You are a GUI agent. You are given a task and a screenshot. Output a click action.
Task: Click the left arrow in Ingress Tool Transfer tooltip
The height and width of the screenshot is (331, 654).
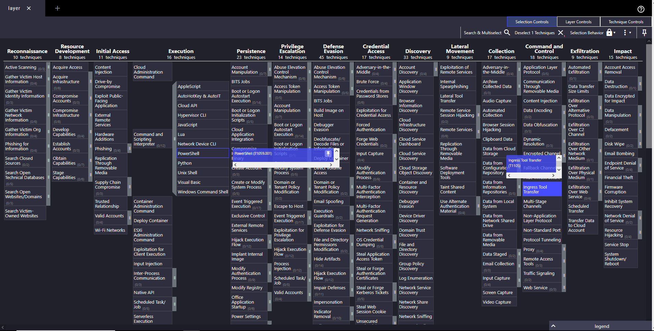click(x=509, y=175)
